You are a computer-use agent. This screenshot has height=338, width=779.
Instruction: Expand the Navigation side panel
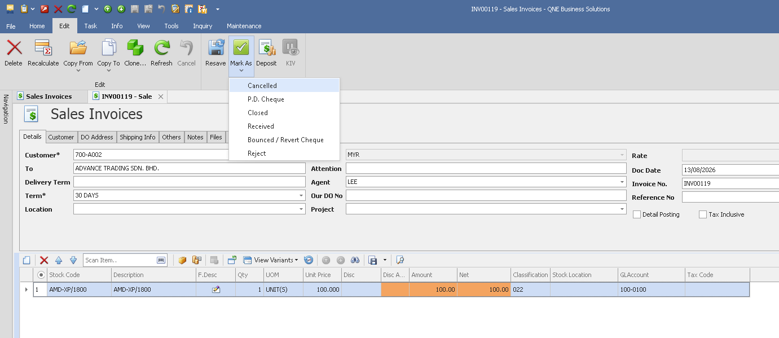click(x=6, y=109)
